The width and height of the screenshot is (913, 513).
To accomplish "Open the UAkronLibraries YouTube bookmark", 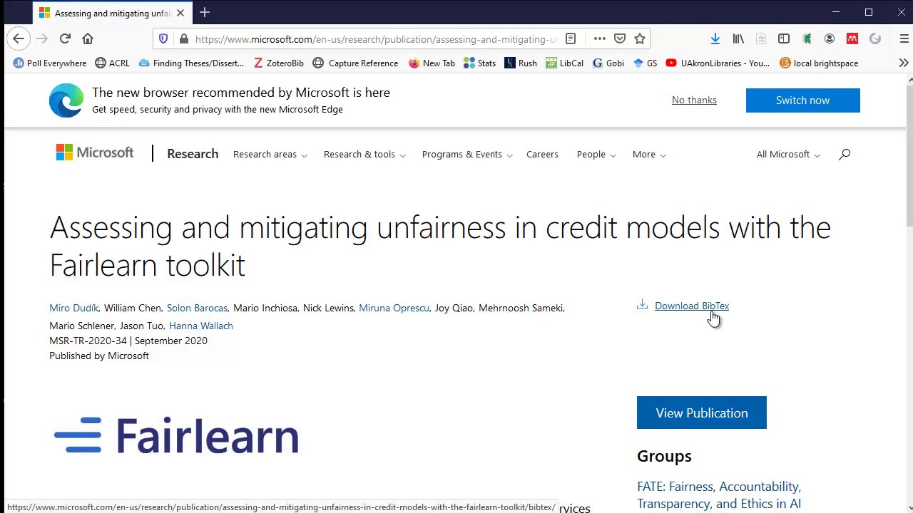I will click(718, 63).
